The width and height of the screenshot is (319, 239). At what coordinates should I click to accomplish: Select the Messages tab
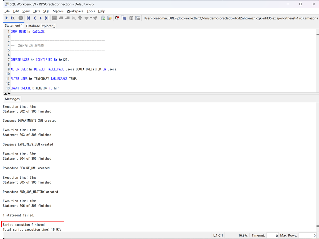tap(12, 99)
